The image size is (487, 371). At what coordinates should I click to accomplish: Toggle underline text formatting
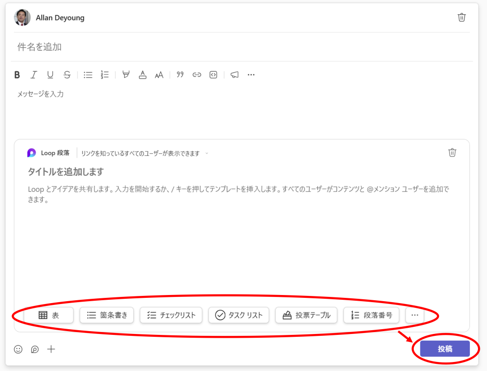50,75
